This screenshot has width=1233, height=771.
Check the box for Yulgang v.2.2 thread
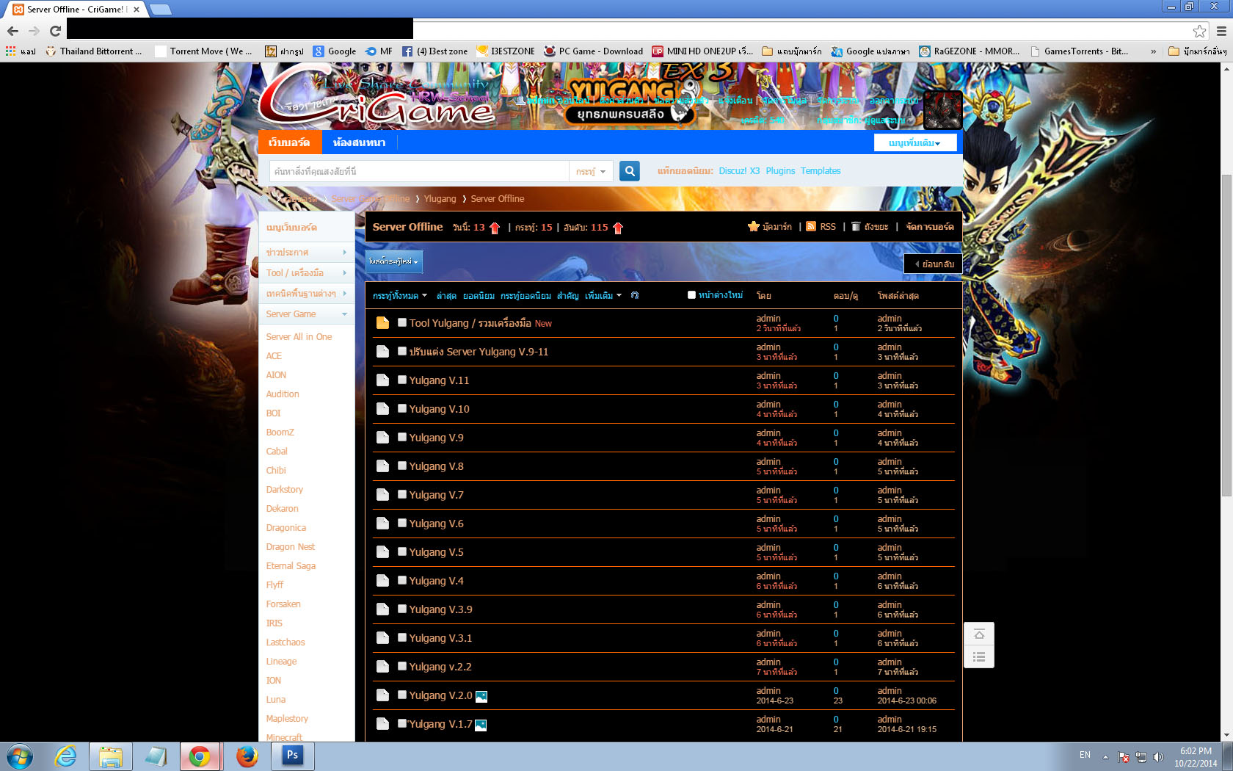(402, 666)
